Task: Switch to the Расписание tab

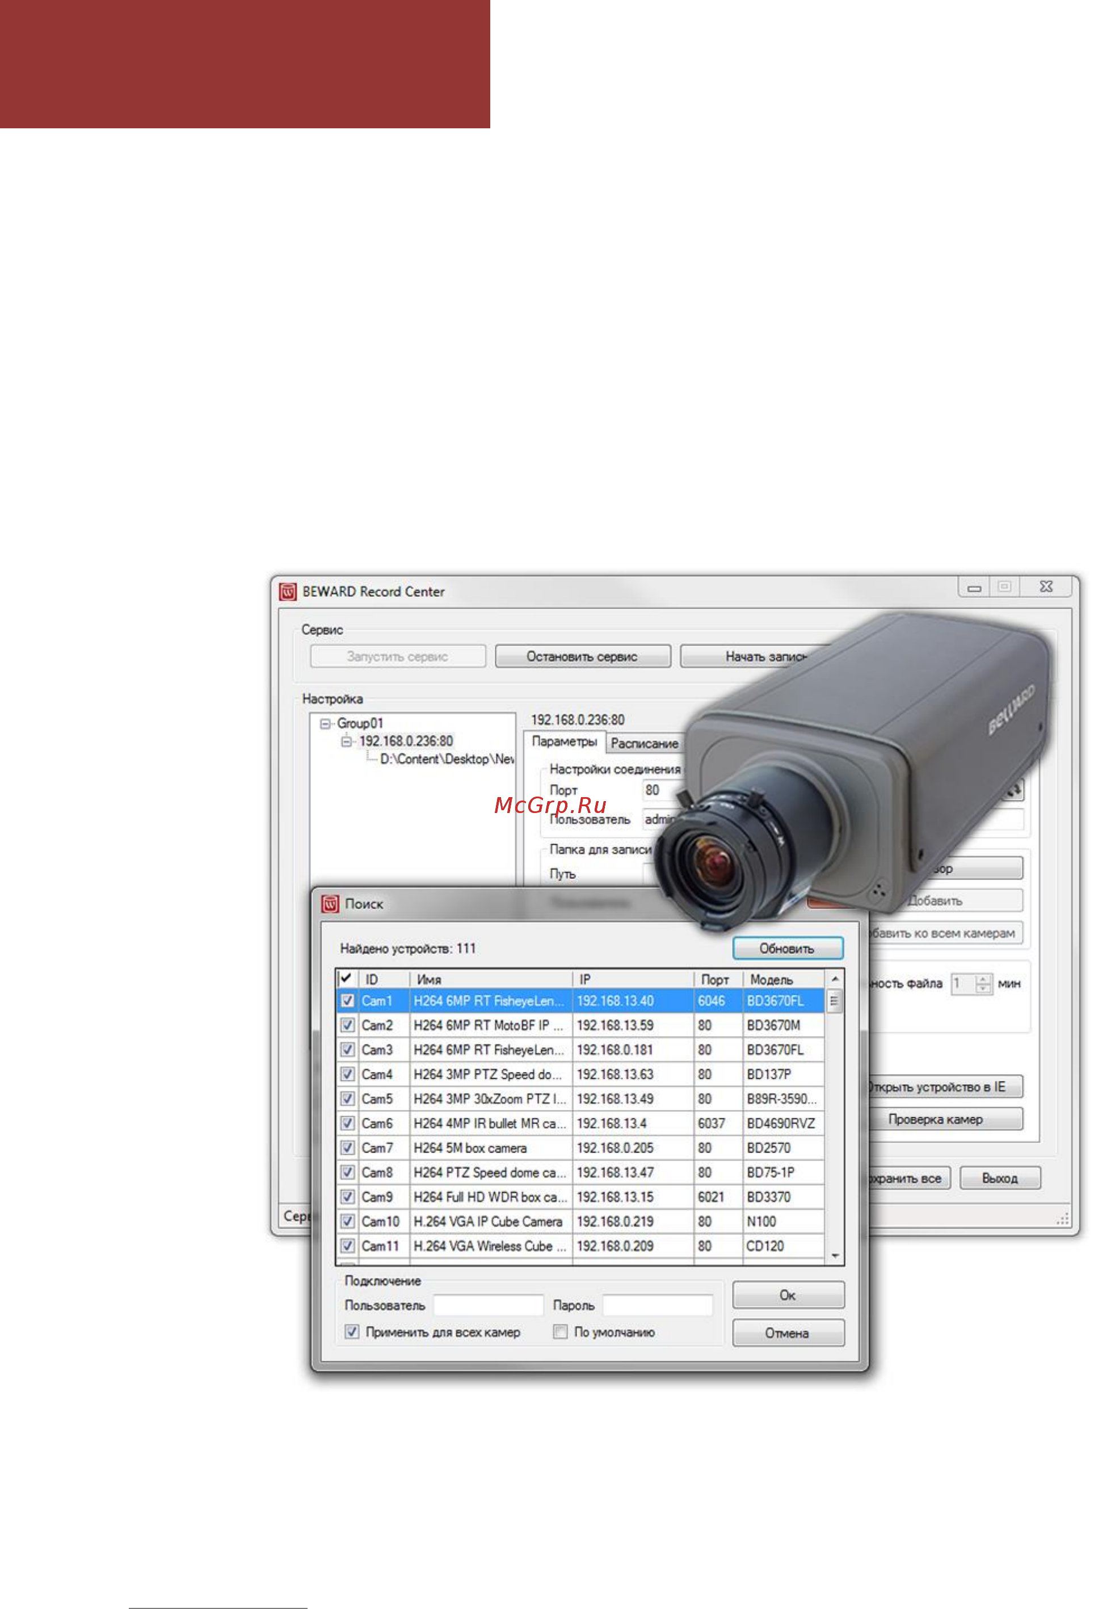Action: [644, 744]
